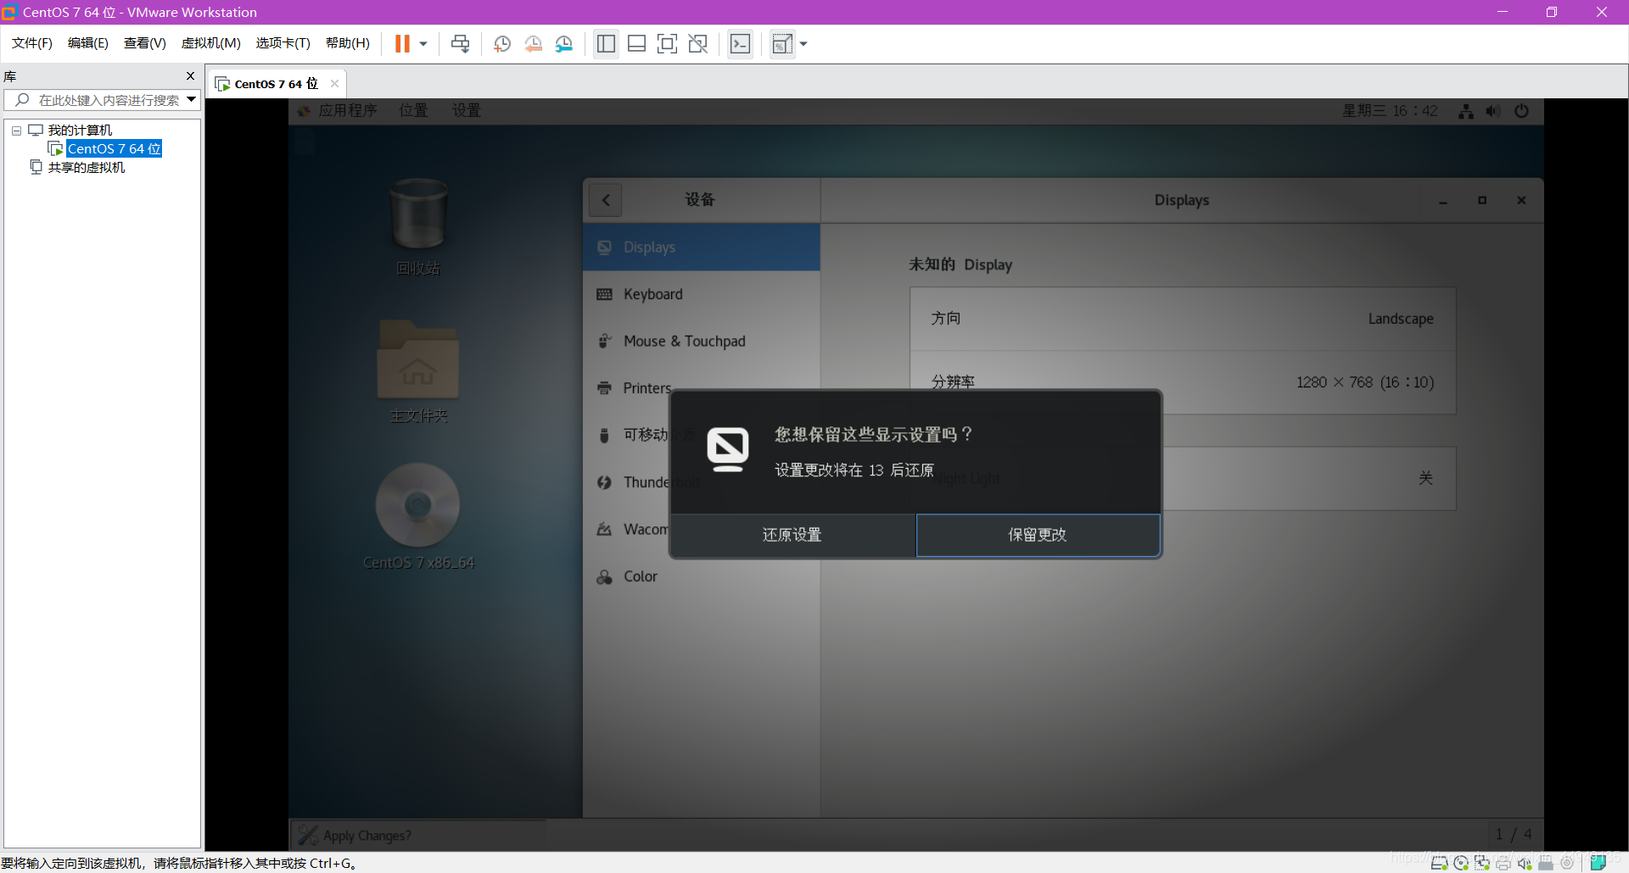
Task: Open the 虚拟机(M) menu
Action: (x=210, y=43)
